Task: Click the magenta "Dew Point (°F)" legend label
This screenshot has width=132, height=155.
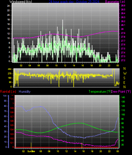Action: [x=121, y=92]
